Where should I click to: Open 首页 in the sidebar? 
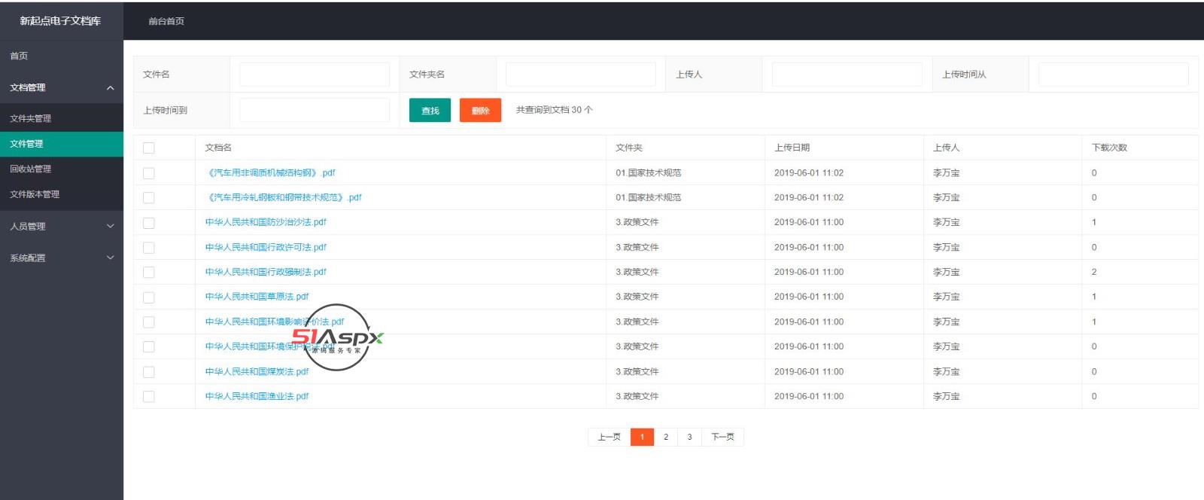tap(19, 56)
